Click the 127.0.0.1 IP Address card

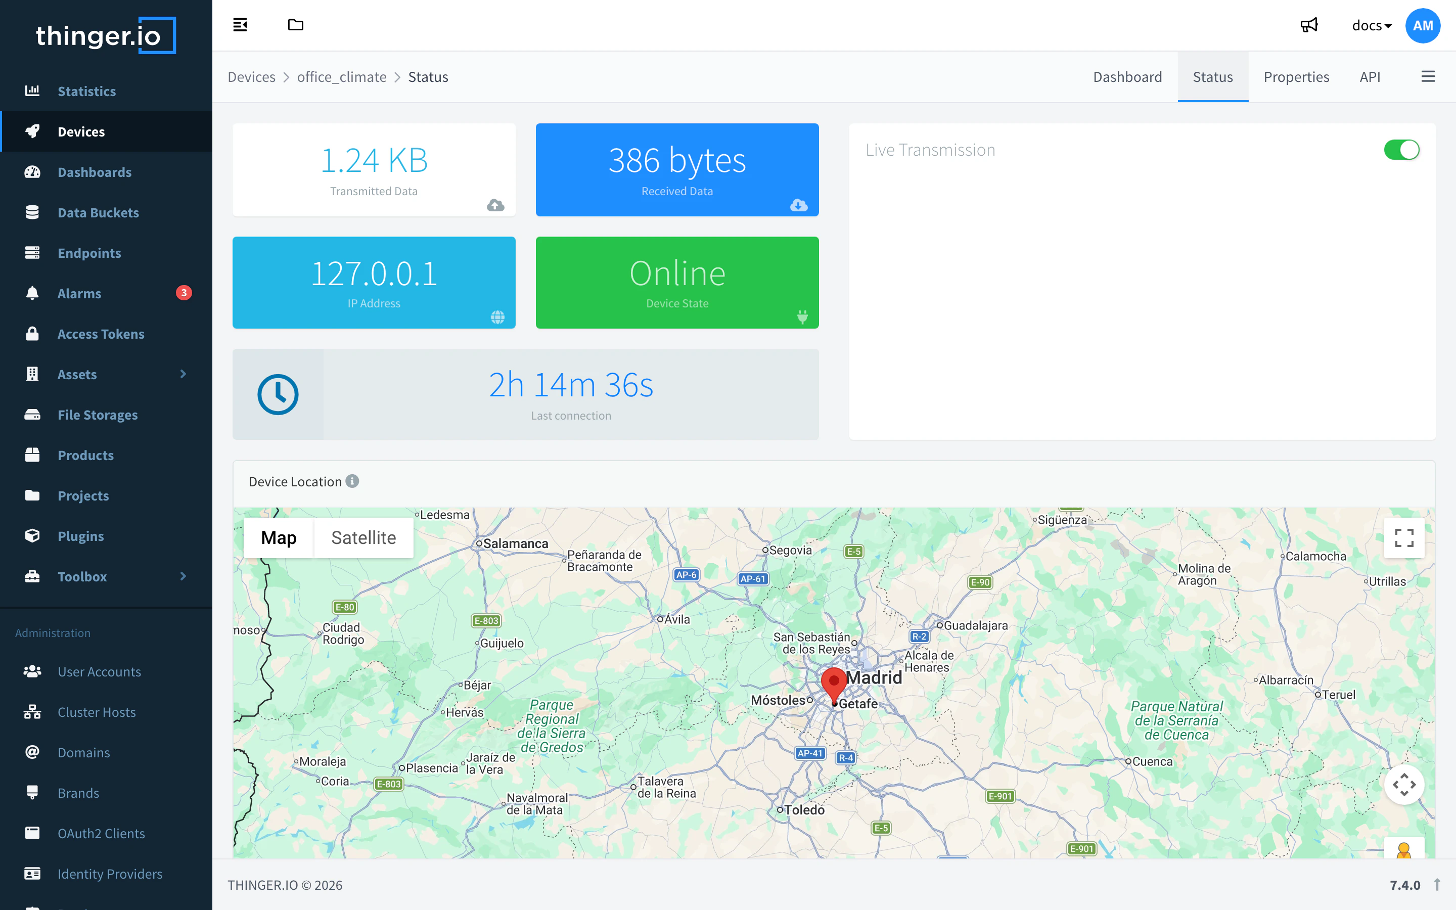point(374,282)
